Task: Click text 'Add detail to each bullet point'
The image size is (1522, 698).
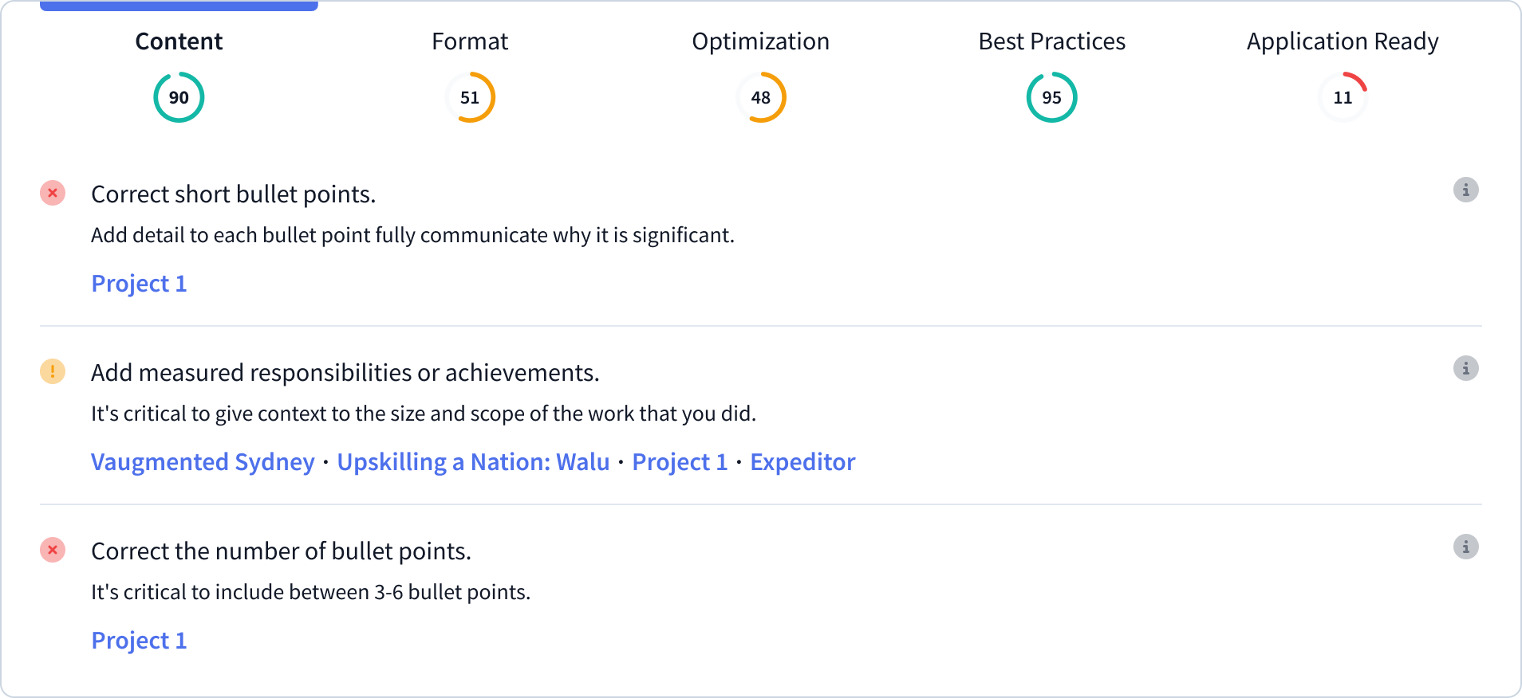Action: point(231,235)
